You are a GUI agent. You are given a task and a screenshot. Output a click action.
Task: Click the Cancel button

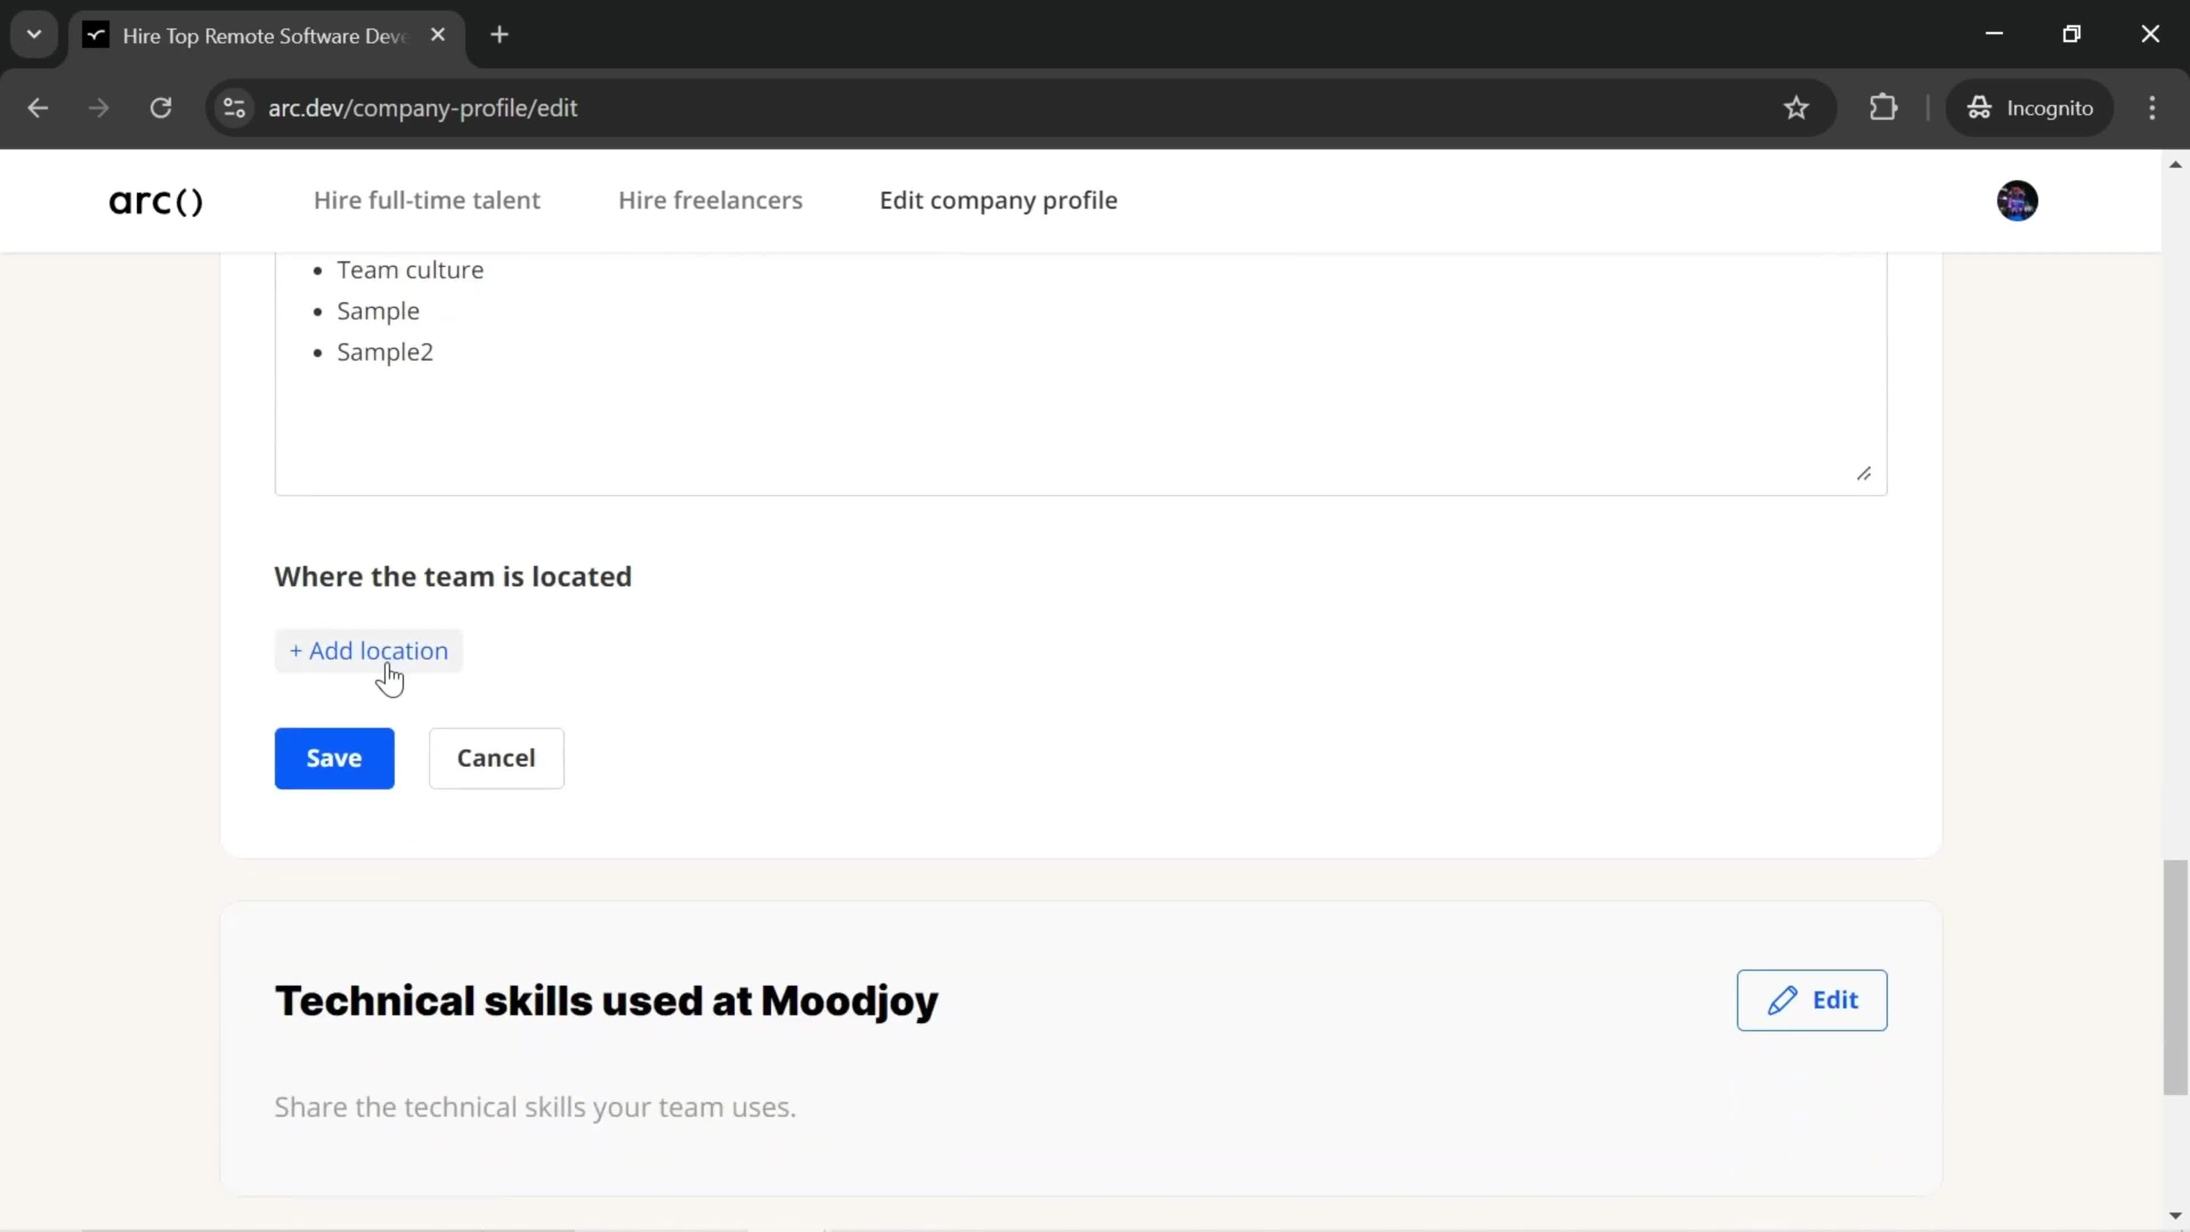point(496,757)
